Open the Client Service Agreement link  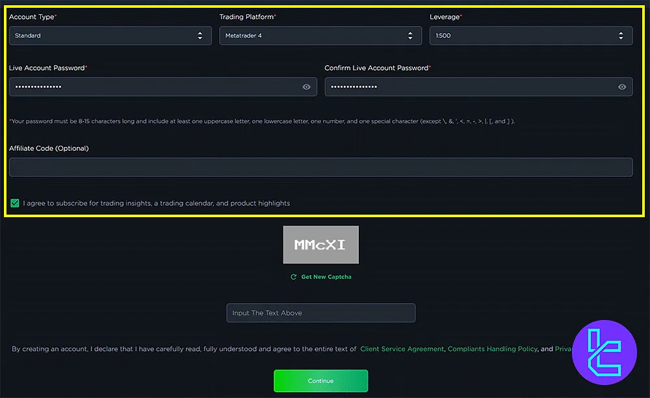[x=402, y=349]
